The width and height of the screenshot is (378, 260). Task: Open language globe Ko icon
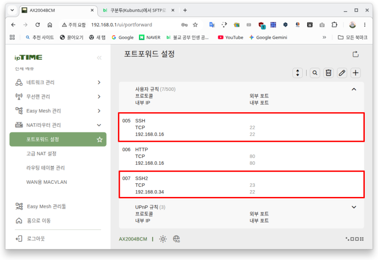tap(177, 239)
